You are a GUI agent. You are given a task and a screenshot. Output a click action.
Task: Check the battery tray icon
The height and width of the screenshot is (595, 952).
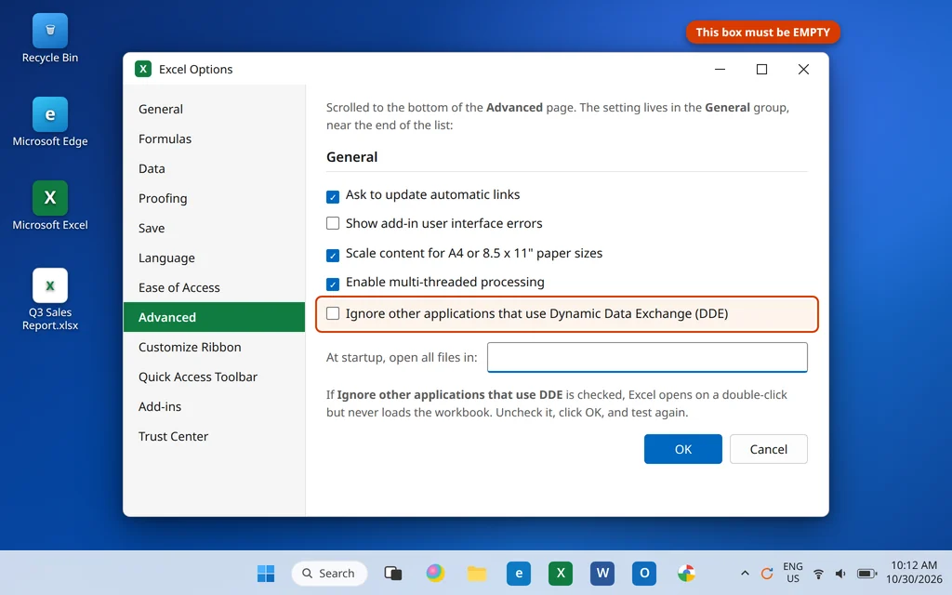pos(867,573)
